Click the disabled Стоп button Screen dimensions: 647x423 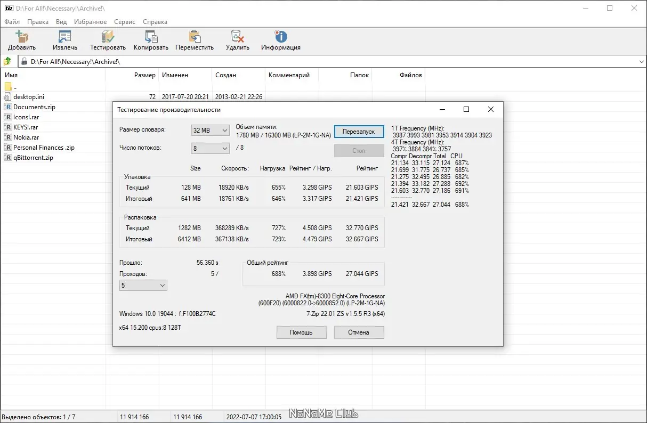359,151
